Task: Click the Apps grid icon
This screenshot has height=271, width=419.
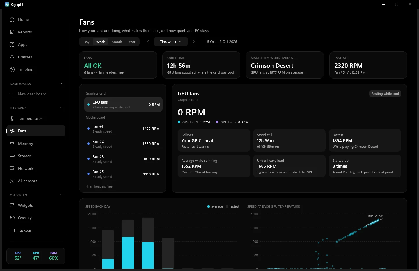Action: click(12, 44)
